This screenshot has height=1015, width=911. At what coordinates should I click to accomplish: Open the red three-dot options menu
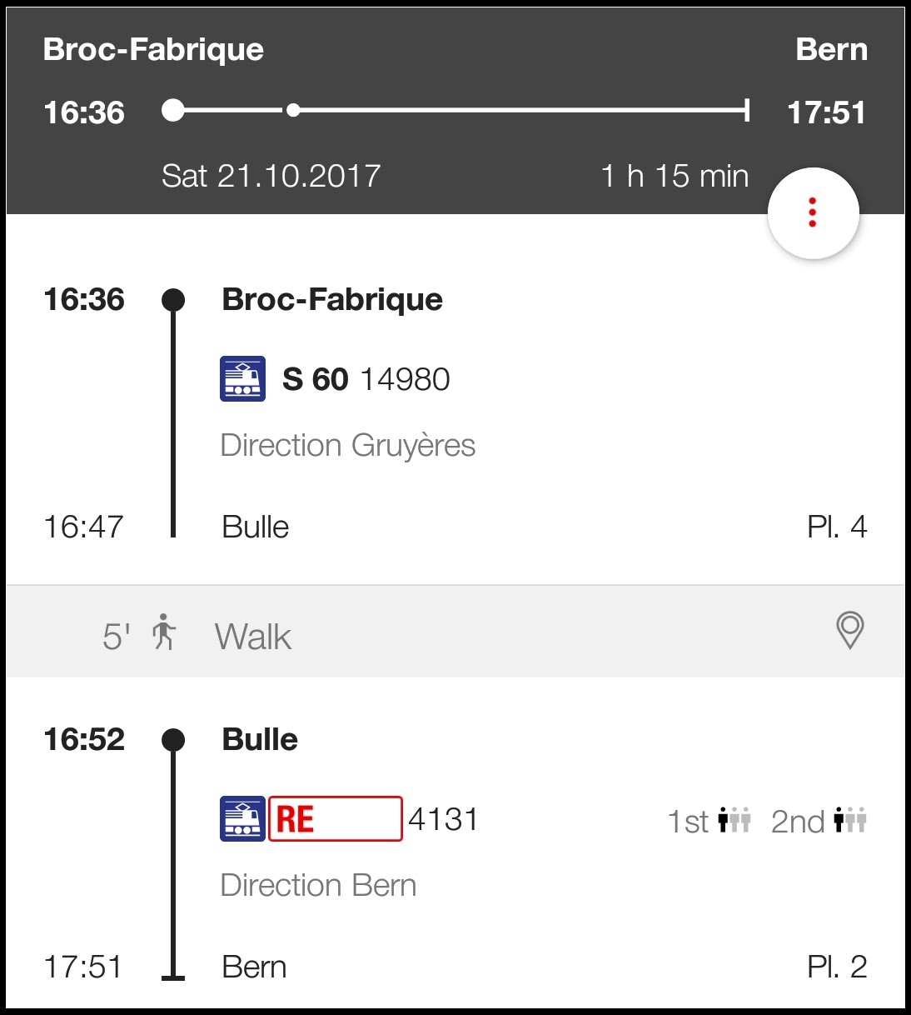coord(813,213)
